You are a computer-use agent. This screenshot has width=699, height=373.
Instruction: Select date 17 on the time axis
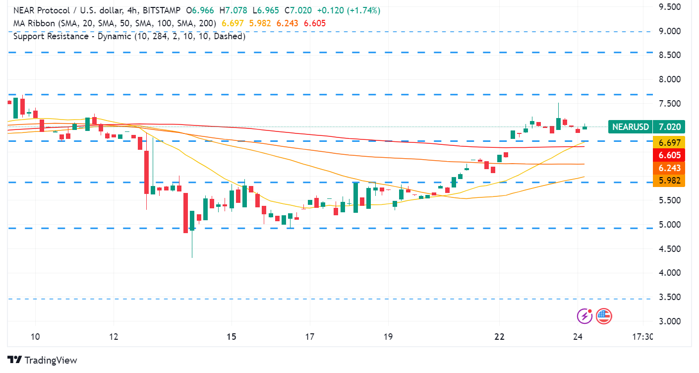[310, 337]
